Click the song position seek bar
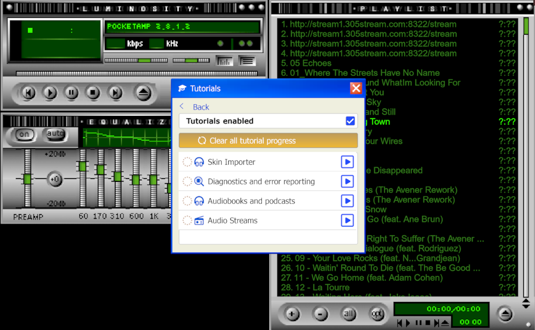 [x=137, y=73]
